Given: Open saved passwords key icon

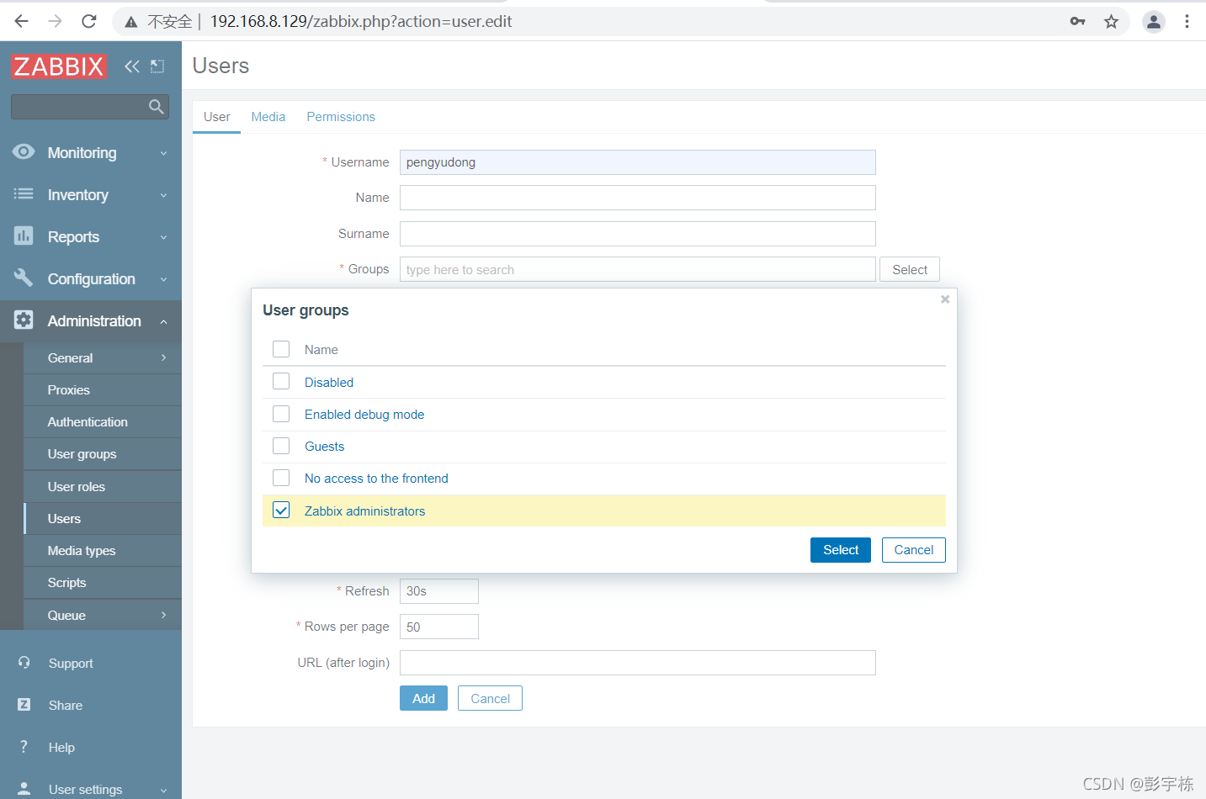Looking at the screenshot, I should pyautogui.click(x=1077, y=21).
